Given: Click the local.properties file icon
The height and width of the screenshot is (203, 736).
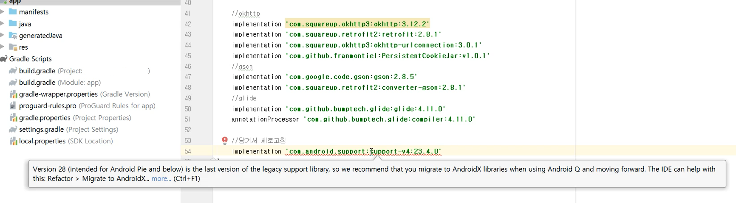Looking at the screenshot, I should point(13,141).
